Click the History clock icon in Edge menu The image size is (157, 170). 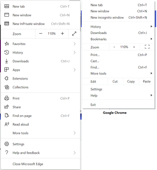coord(7,52)
